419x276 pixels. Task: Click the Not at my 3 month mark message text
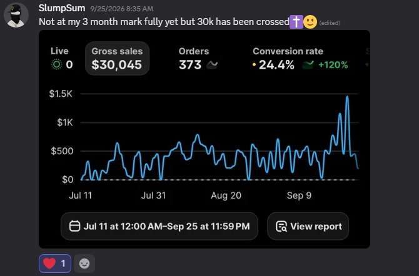coord(164,22)
